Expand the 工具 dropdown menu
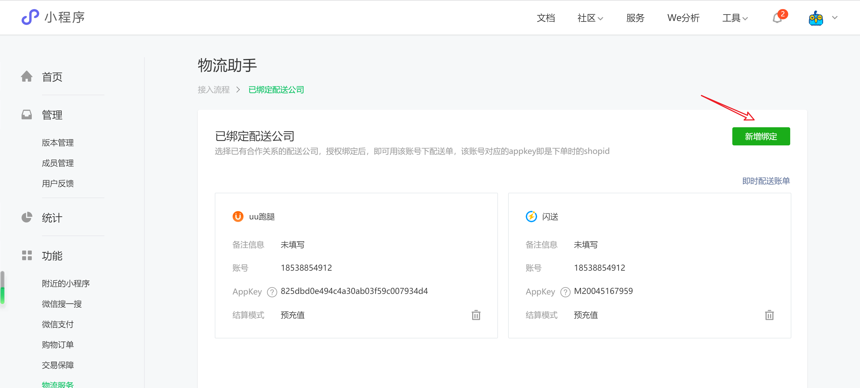Image resolution: width=860 pixels, height=388 pixels. pos(735,18)
